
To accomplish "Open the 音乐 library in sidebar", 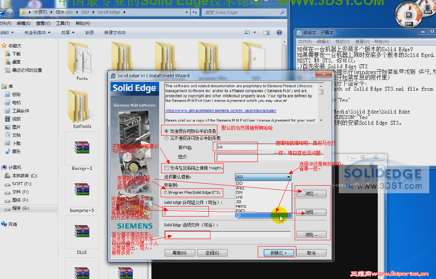I will point(17,152).
